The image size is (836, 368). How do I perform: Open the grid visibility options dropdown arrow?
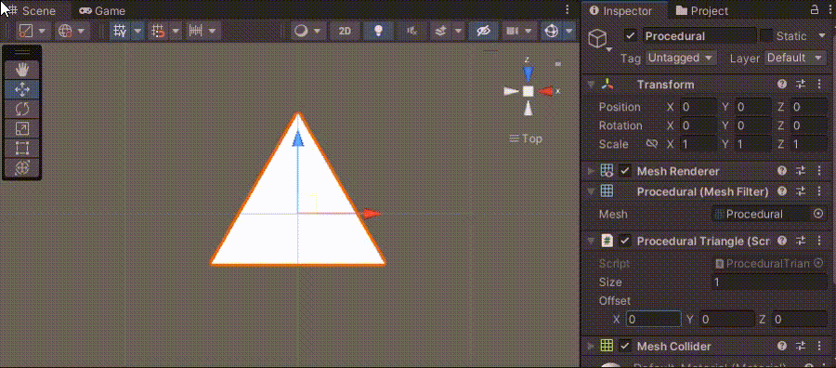[137, 31]
